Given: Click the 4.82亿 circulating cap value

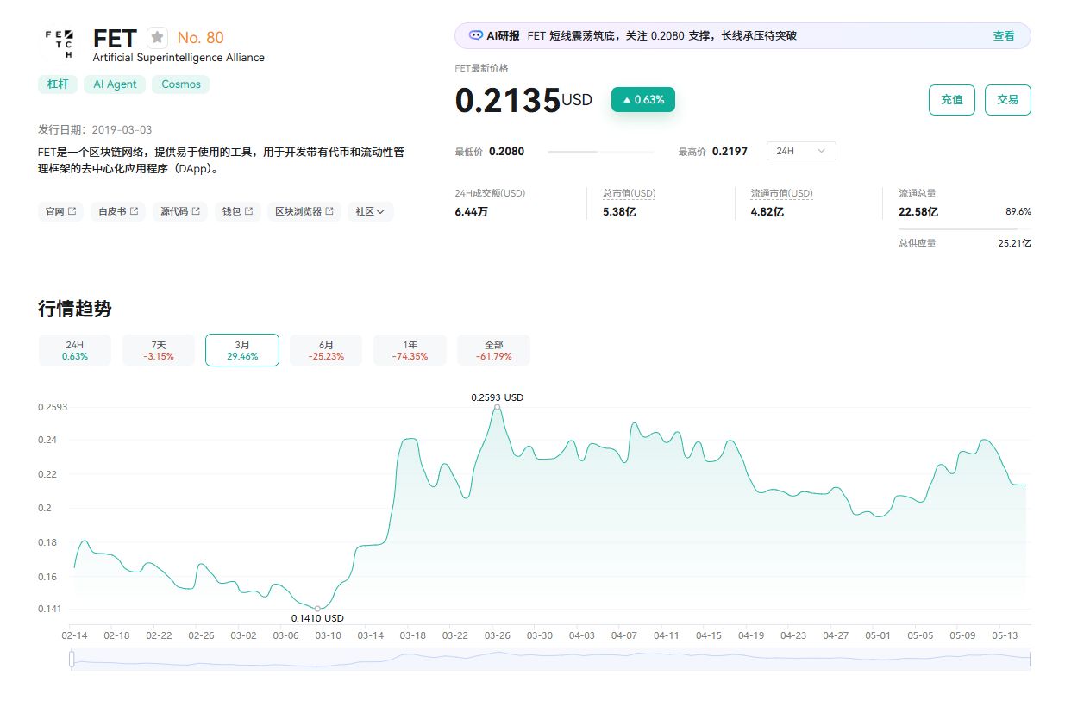Looking at the screenshot, I should pos(767,211).
